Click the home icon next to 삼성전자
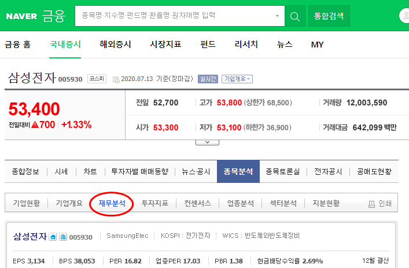Viewport: 409px width, 268px height. click(53, 237)
